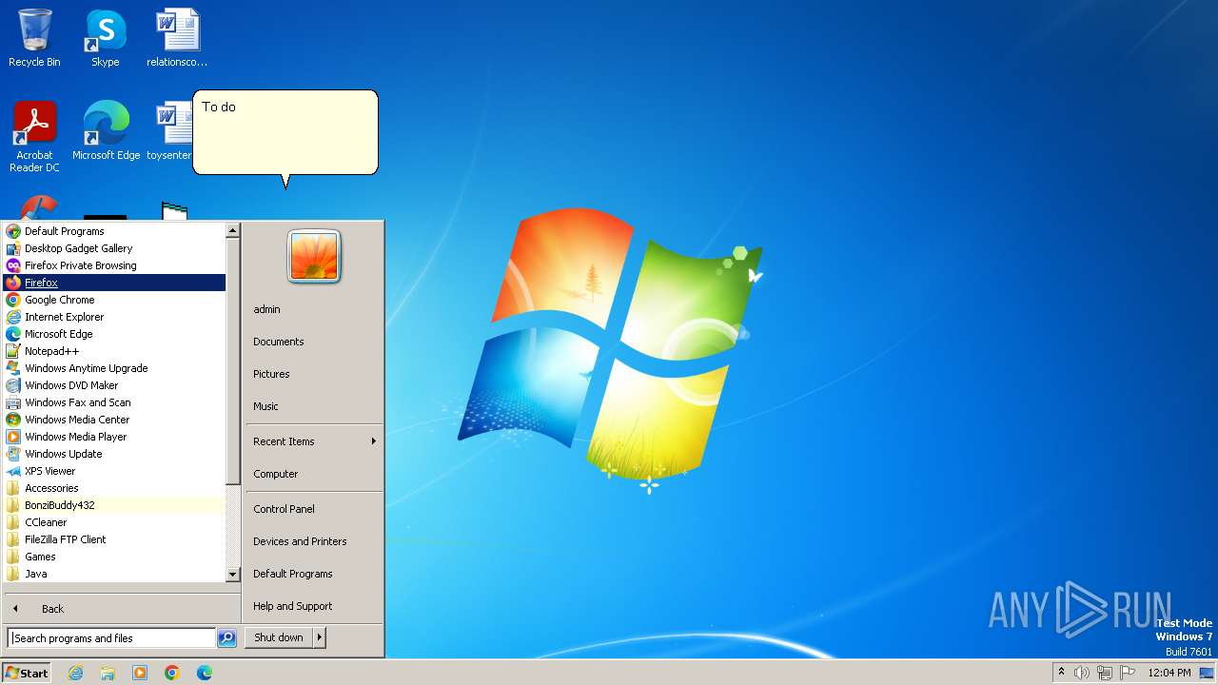Launch Skype from the desktop
Viewport: 1218px width, 685px height.
[x=105, y=38]
